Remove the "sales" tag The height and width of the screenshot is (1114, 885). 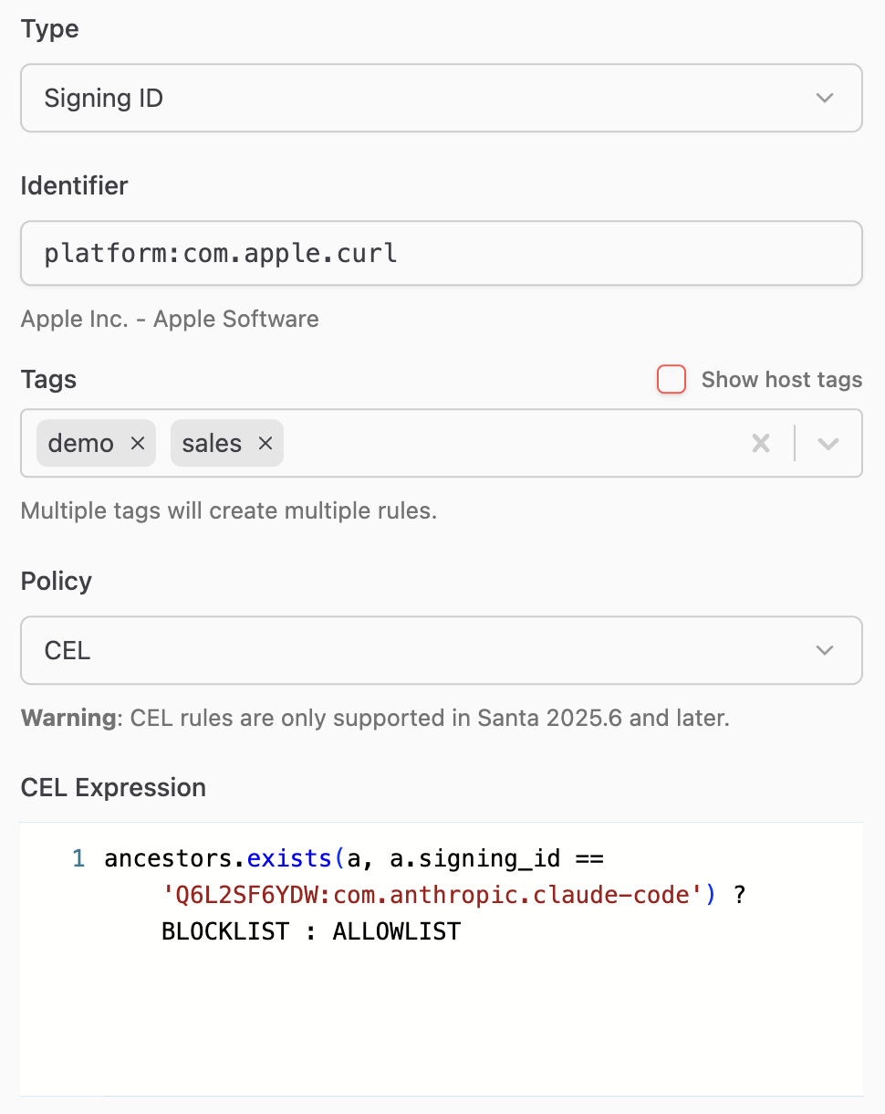[265, 444]
